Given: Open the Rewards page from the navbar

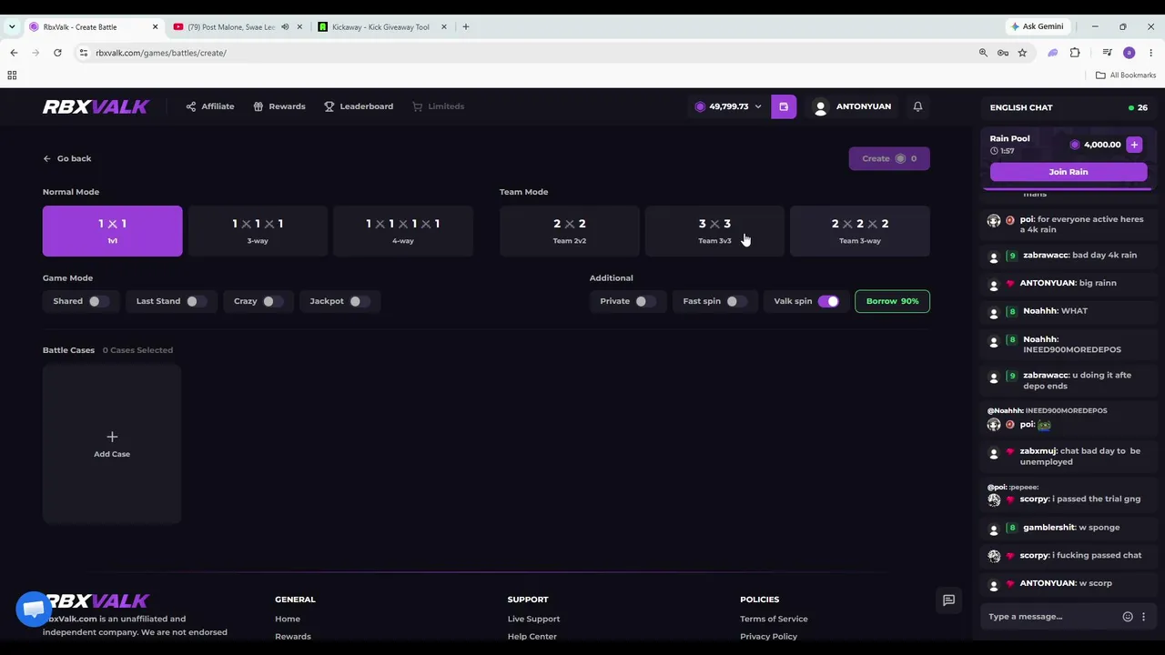Looking at the screenshot, I should 279,106.
